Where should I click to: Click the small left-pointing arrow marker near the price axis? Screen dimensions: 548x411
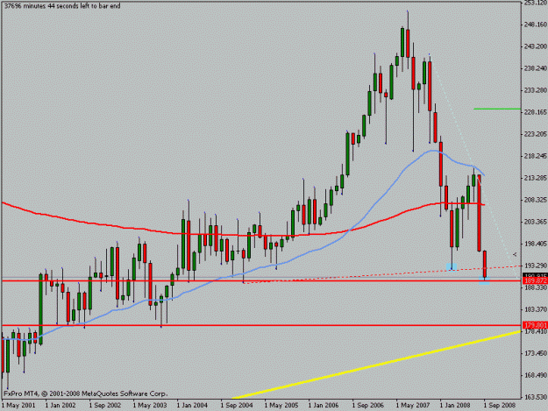tap(515, 254)
